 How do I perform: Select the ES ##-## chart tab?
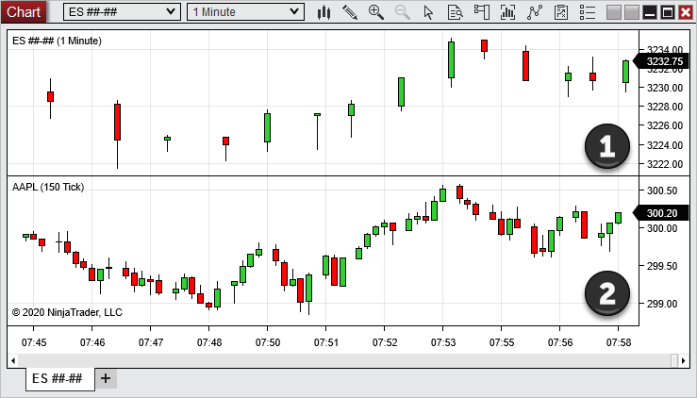coord(58,378)
